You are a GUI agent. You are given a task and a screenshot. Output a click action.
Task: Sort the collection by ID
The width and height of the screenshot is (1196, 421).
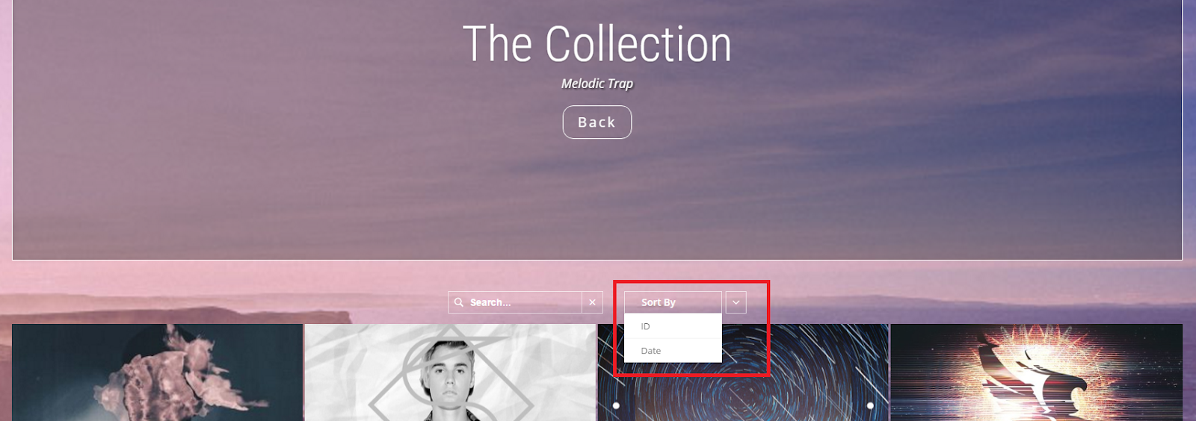[x=673, y=326]
